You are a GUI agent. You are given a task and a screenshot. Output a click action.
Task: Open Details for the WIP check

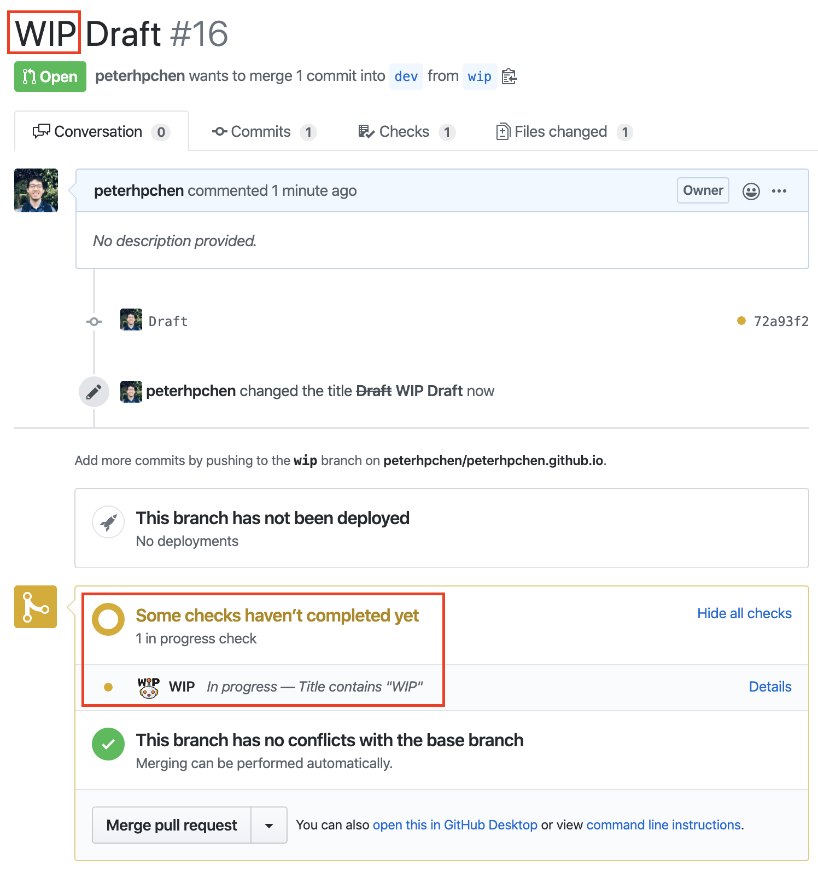[x=770, y=687]
